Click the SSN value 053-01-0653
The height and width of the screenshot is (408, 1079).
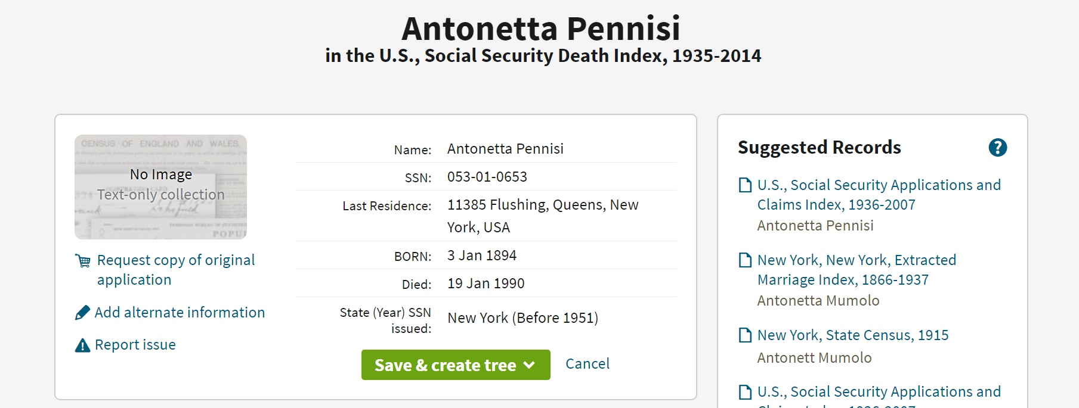point(487,177)
